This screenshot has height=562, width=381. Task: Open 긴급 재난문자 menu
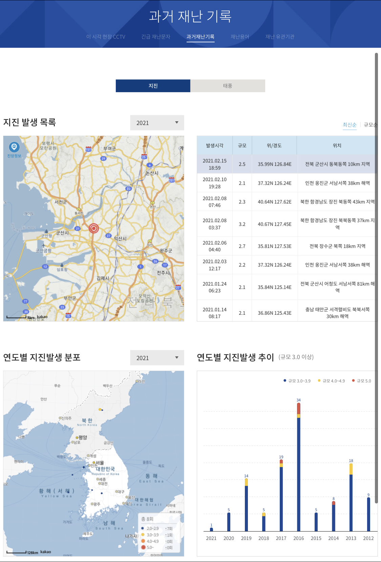tap(156, 37)
